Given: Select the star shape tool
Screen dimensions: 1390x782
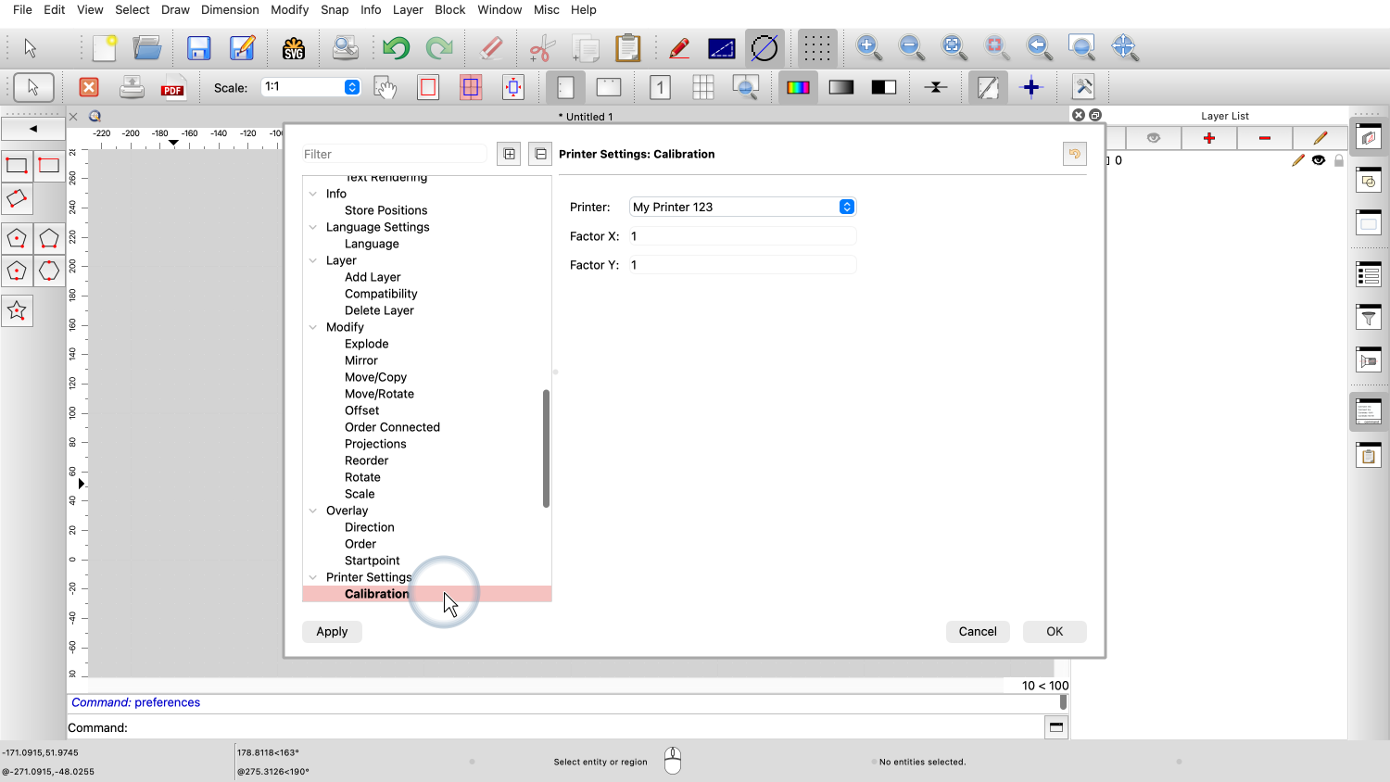Looking at the screenshot, I should click(x=17, y=311).
